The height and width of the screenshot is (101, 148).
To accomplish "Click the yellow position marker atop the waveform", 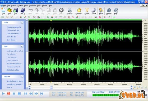I will [x=51, y=21].
